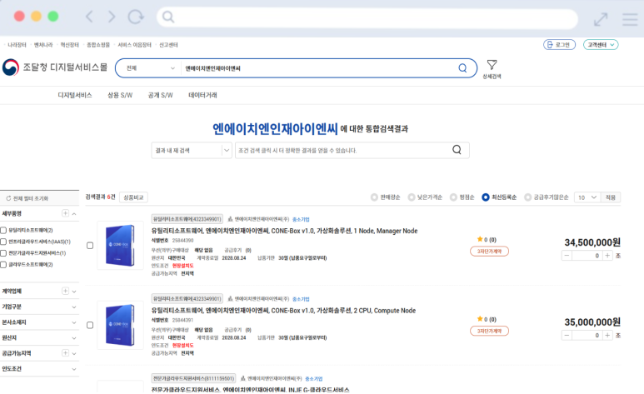Click the Compute Node product thumbnail
Viewport: 644px width, 394px height.
point(120,325)
